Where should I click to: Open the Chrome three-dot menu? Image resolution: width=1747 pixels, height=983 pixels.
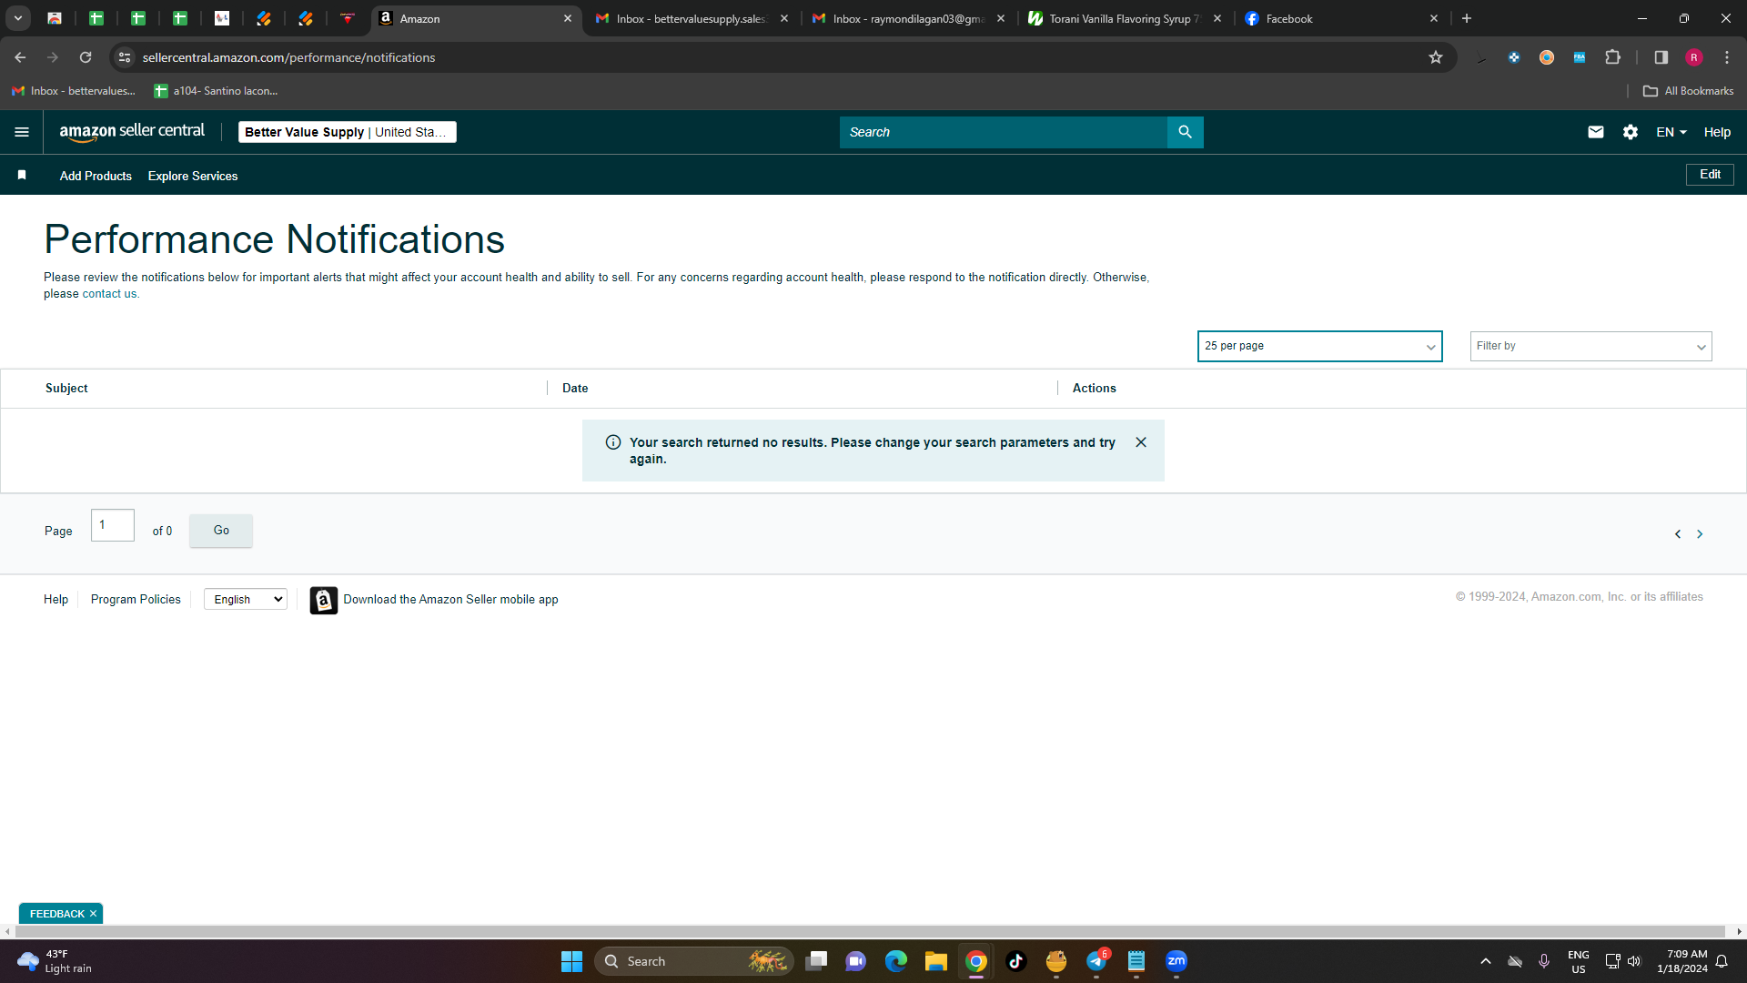(x=1727, y=57)
